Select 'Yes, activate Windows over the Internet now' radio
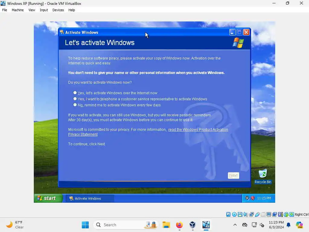 [x=75, y=93]
